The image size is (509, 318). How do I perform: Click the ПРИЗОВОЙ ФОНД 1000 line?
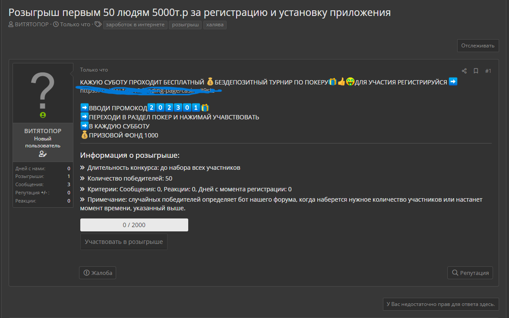click(x=120, y=135)
